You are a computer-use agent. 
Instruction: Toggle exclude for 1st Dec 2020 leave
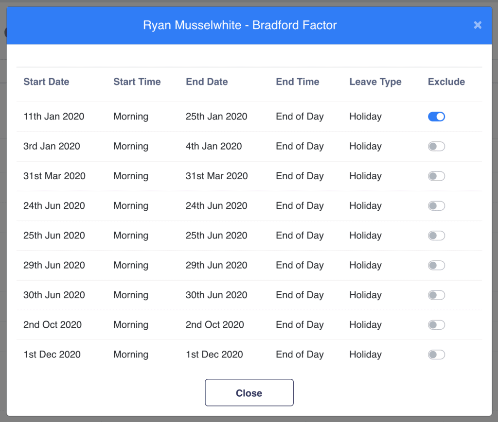point(436,354)
